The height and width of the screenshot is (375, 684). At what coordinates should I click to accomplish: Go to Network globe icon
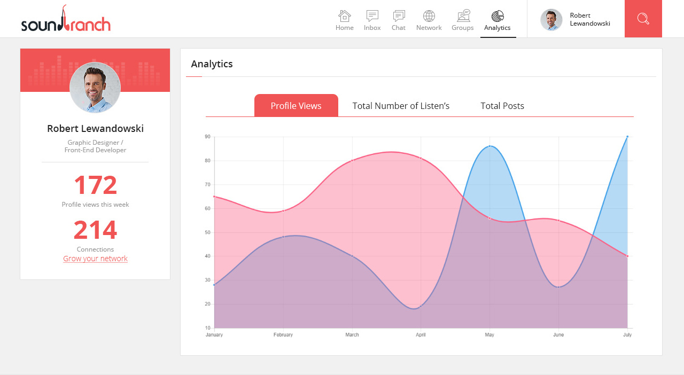click(x=429, y=16)
